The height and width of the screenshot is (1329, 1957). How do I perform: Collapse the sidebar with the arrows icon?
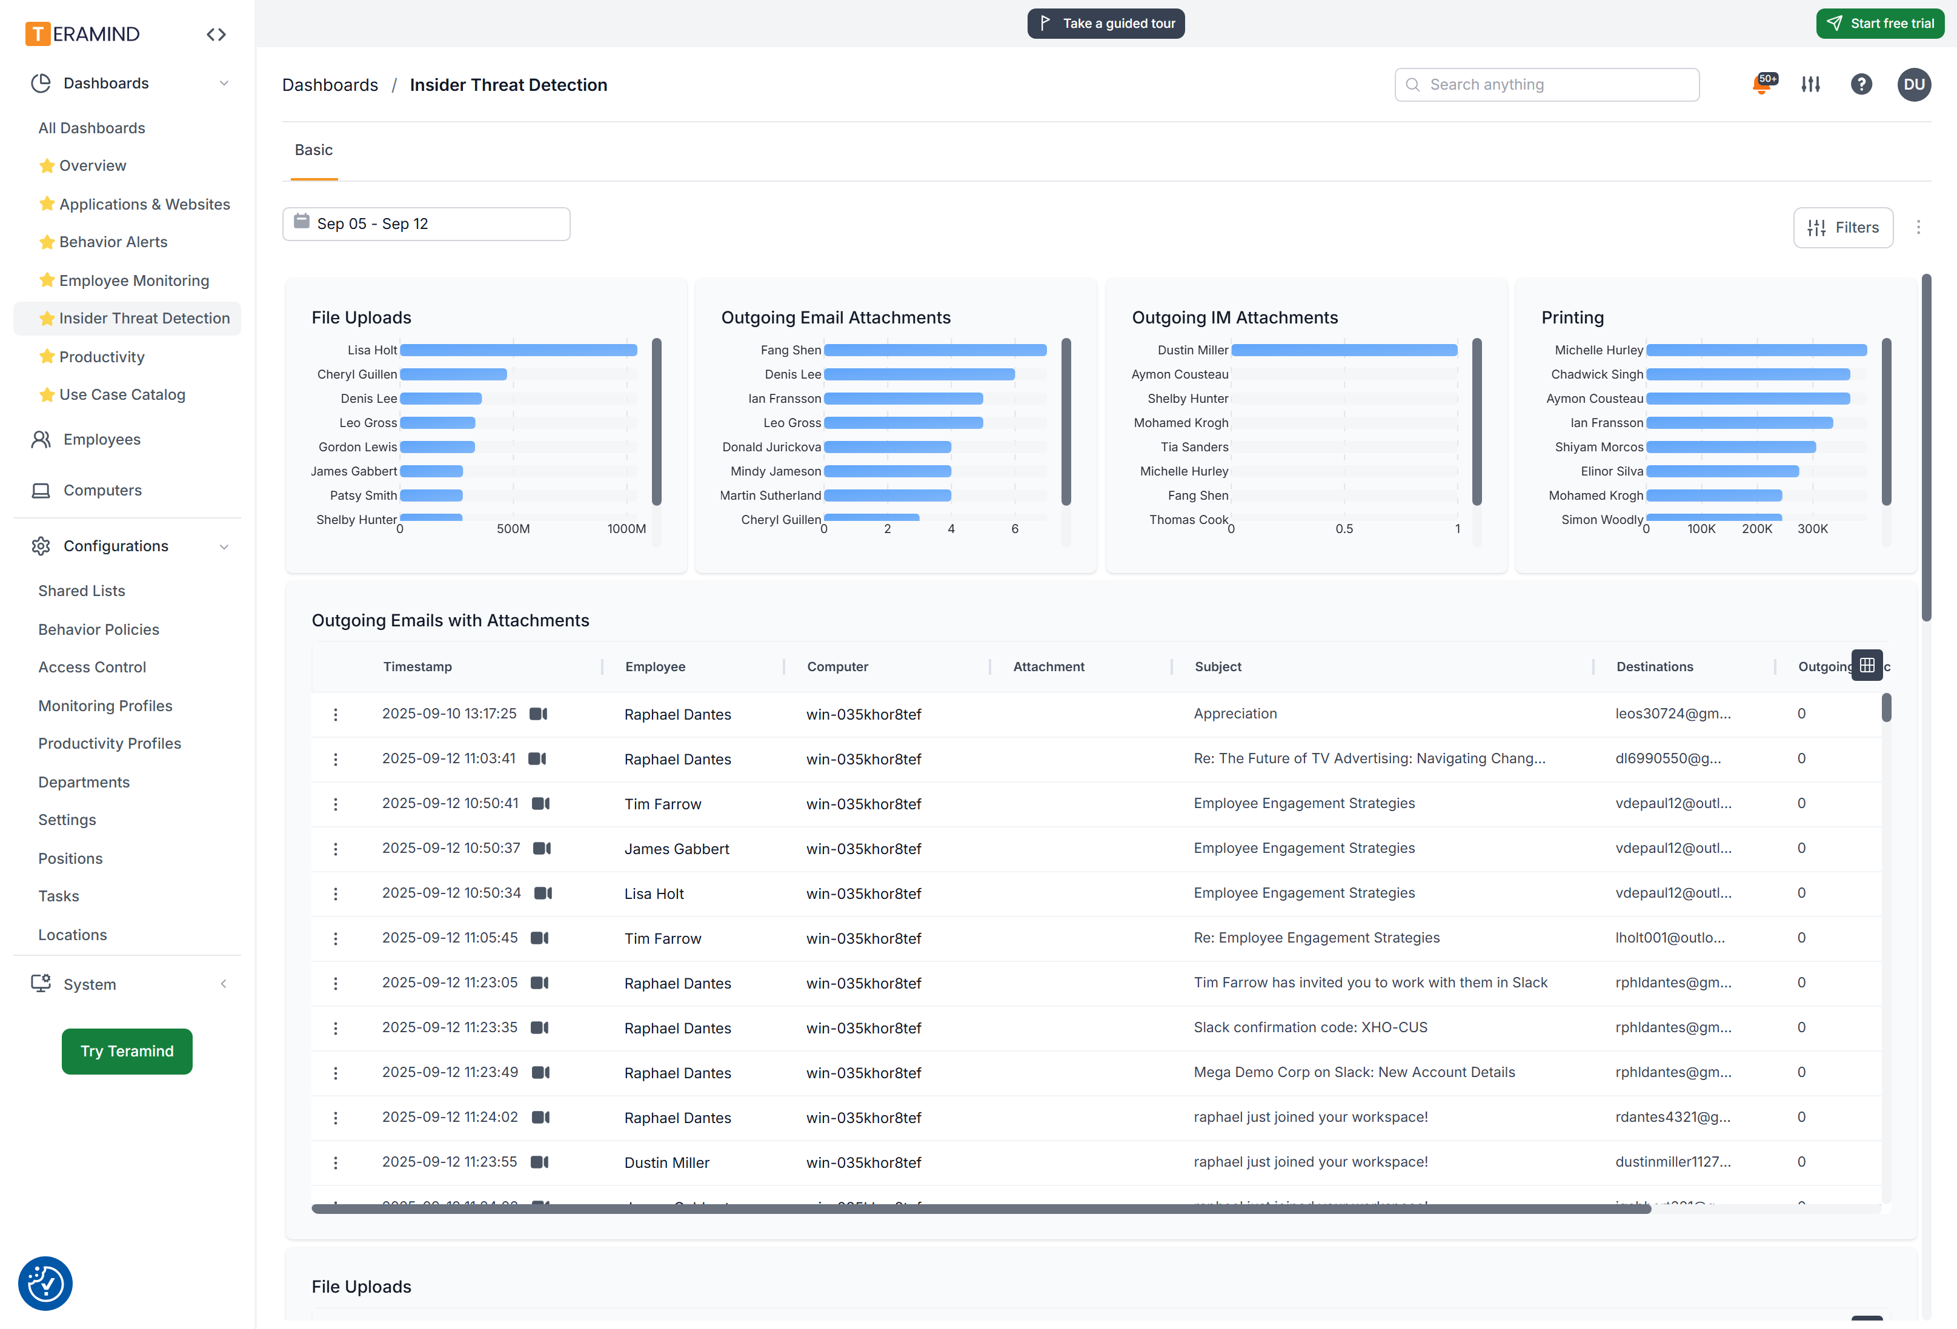pos(216,35)
